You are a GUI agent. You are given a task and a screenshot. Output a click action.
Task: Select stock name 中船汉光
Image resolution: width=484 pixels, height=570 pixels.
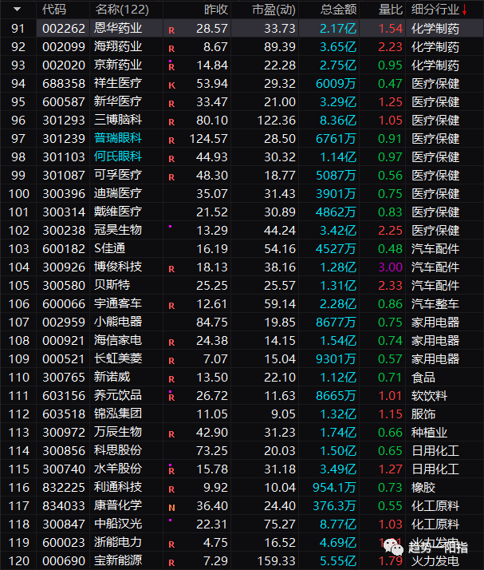coord(118,524)
